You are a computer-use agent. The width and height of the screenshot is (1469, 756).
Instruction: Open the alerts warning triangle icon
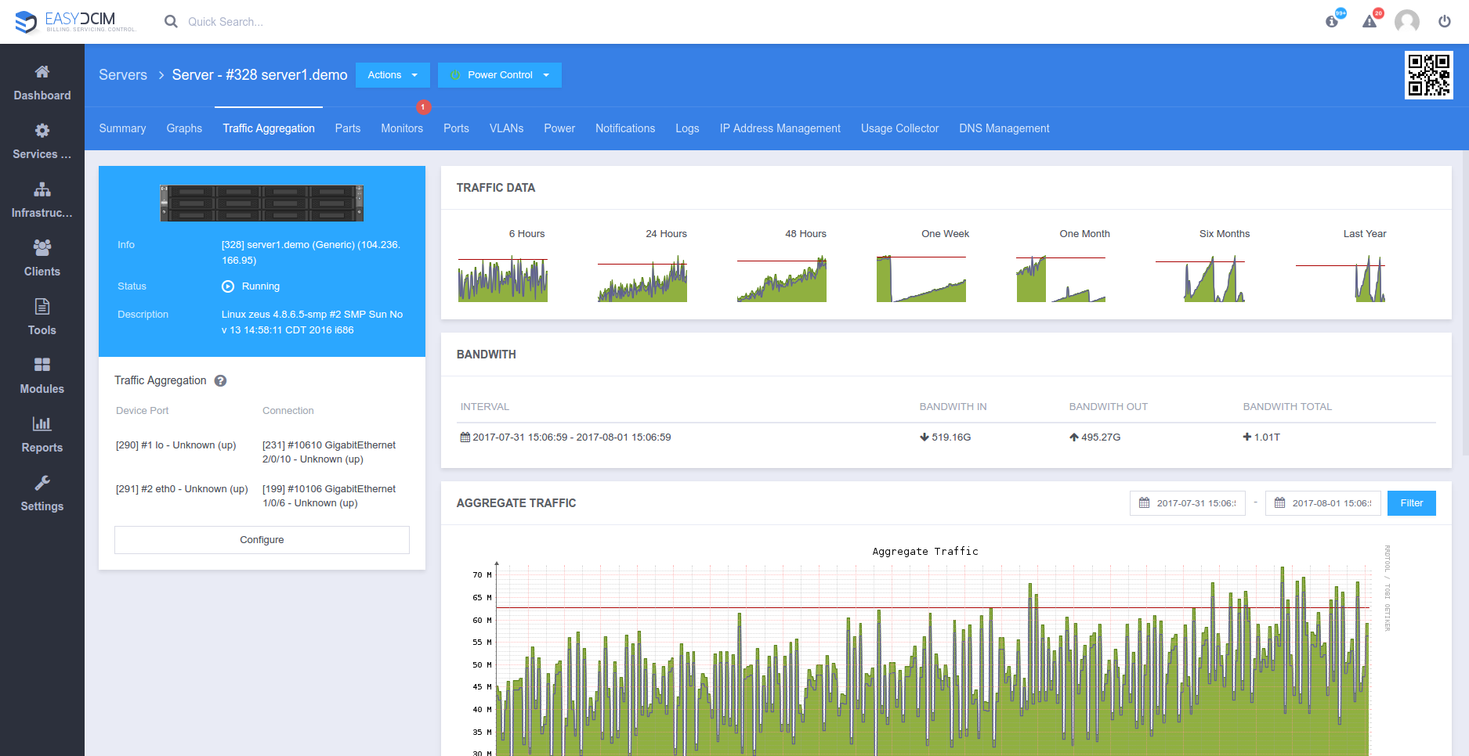point(1370,21)
